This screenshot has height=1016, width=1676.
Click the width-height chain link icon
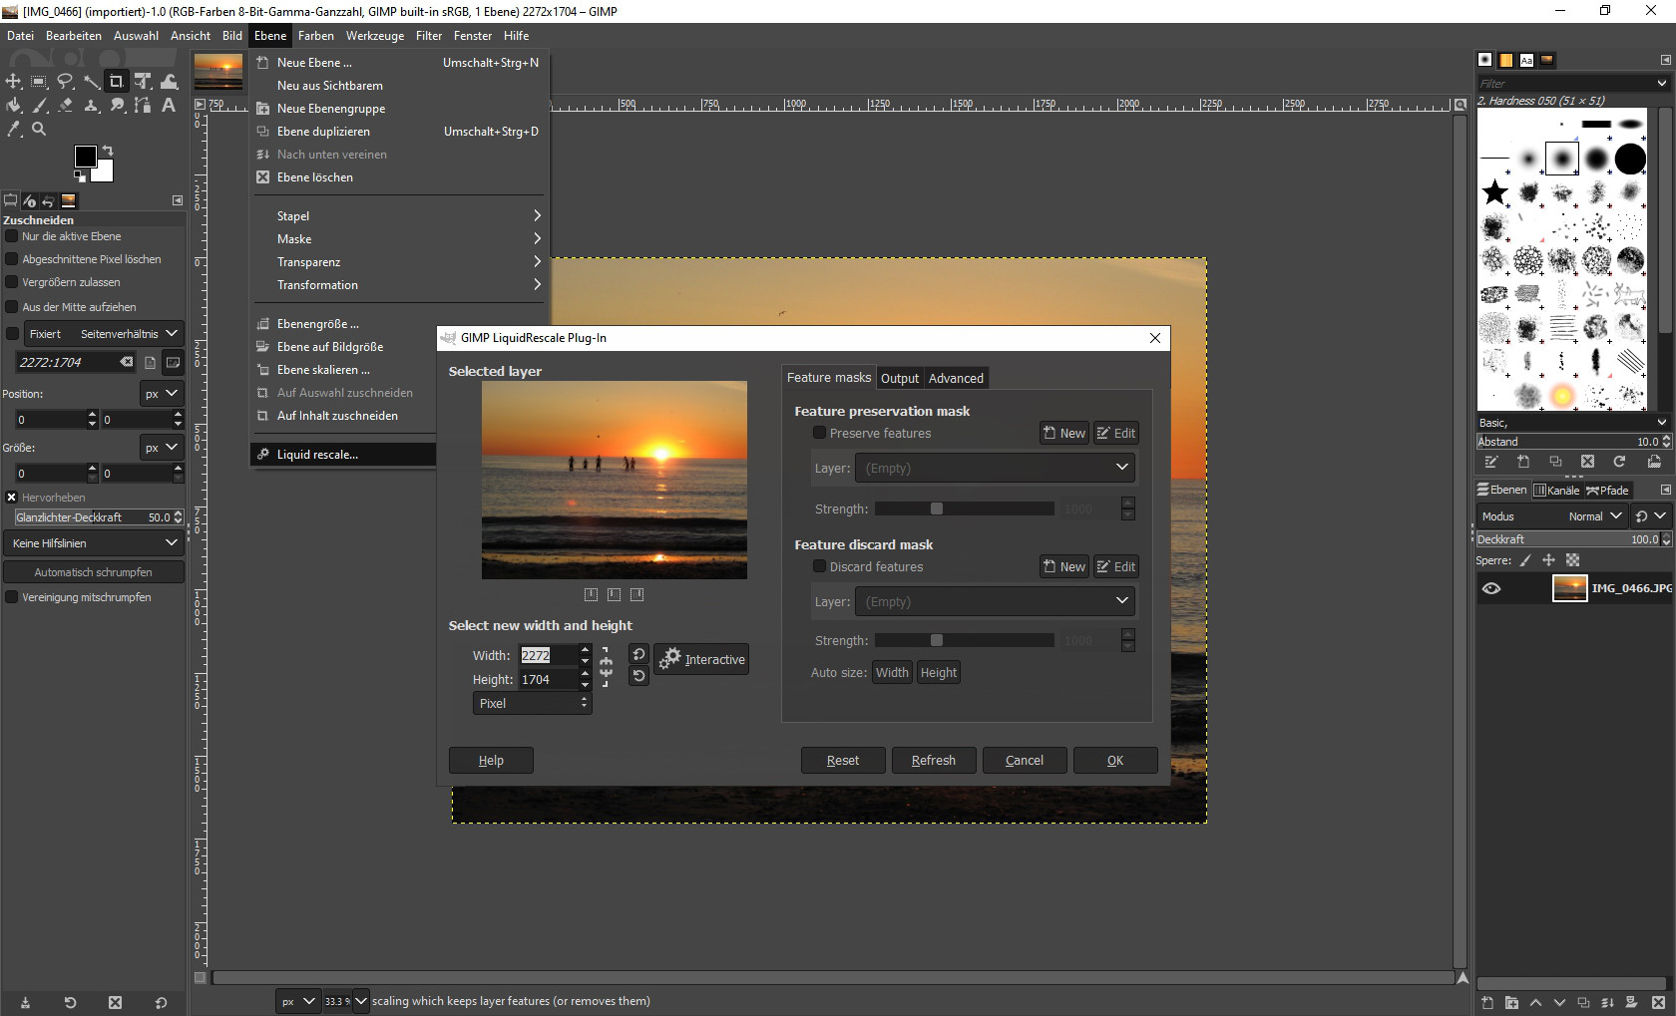606,667
